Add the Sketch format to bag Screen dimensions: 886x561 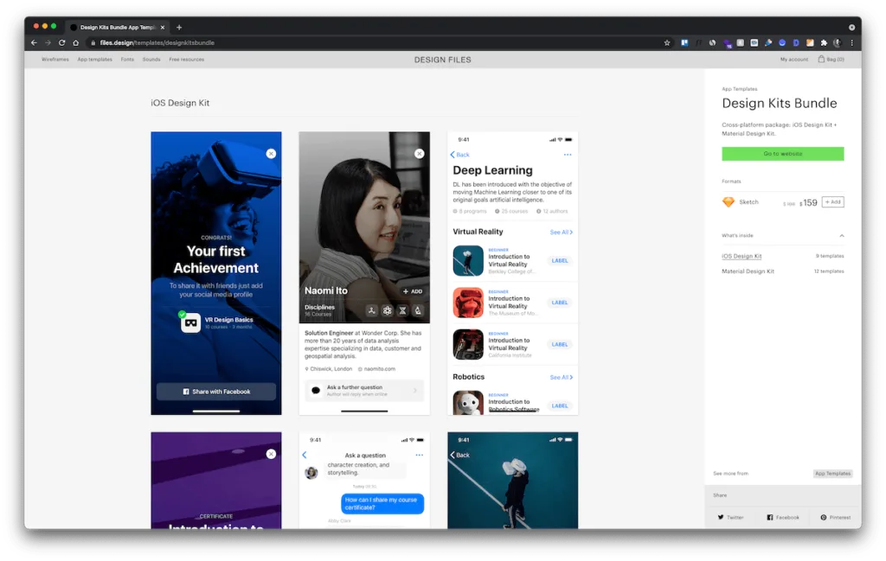[x=833, y=202]
